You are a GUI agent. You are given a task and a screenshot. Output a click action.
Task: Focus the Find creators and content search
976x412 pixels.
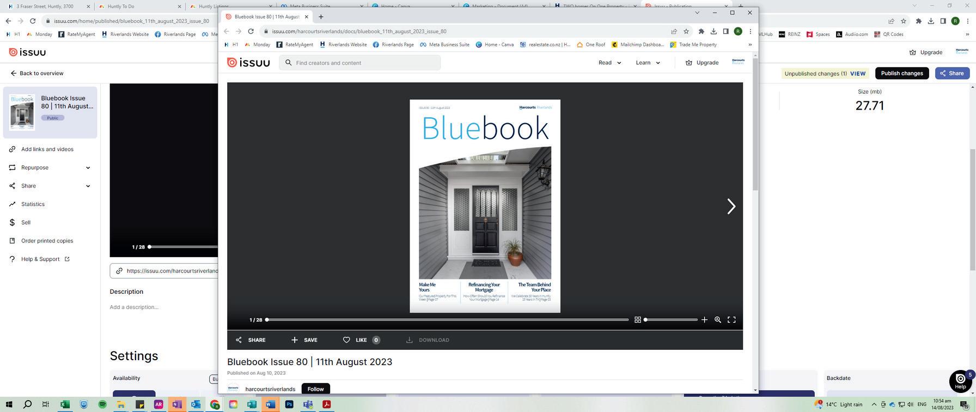tap(360, 63)
